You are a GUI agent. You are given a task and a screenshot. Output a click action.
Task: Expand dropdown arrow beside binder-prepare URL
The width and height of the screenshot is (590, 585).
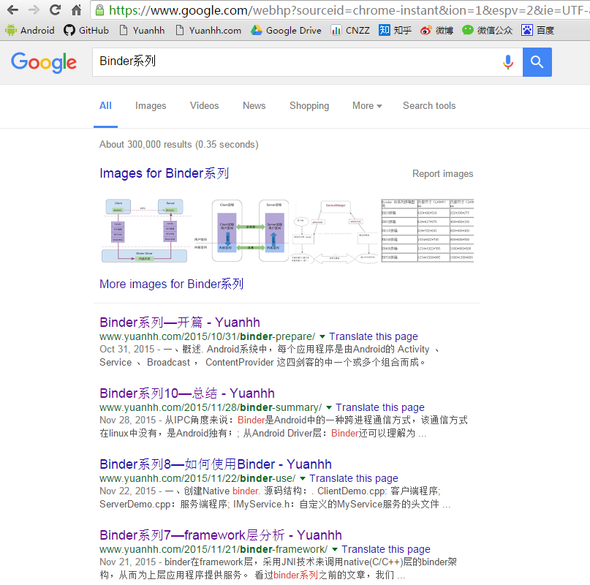pyautogui.click(x=322, y=336)
